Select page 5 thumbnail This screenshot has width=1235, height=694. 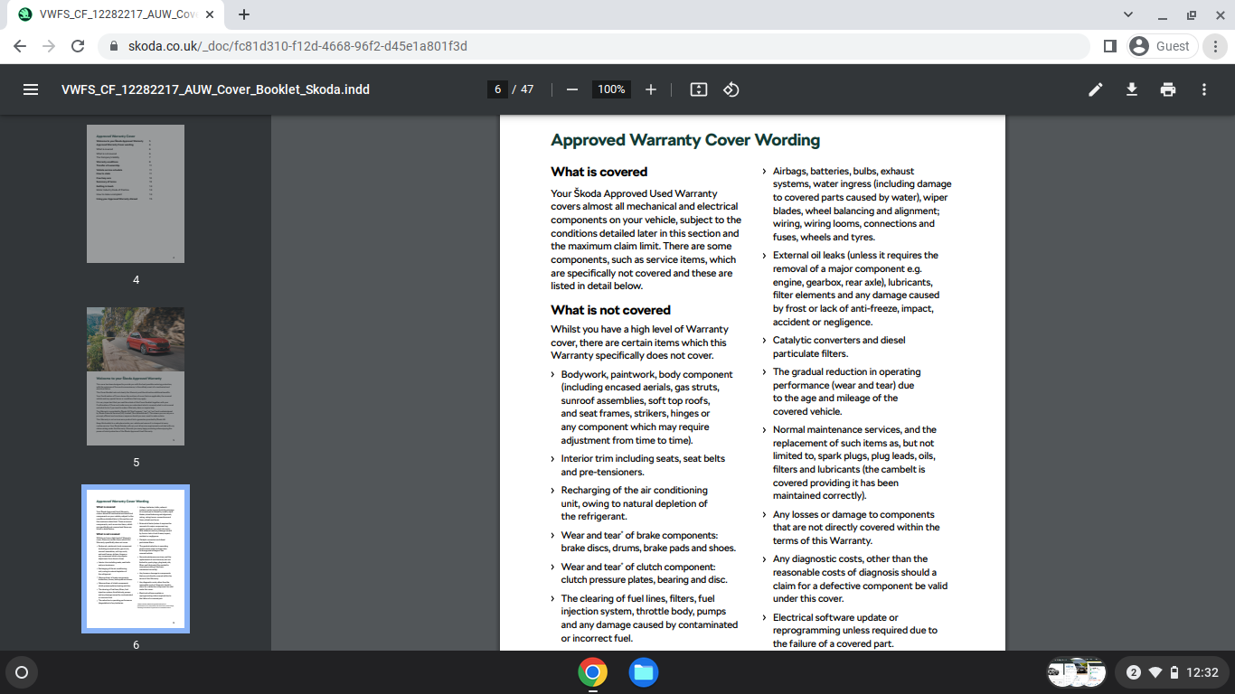pos(136,376)
